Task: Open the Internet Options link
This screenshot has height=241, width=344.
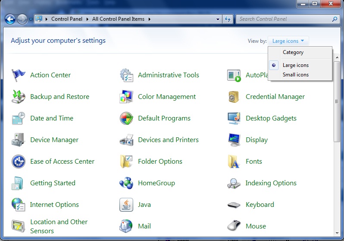Action: point(54,204)
